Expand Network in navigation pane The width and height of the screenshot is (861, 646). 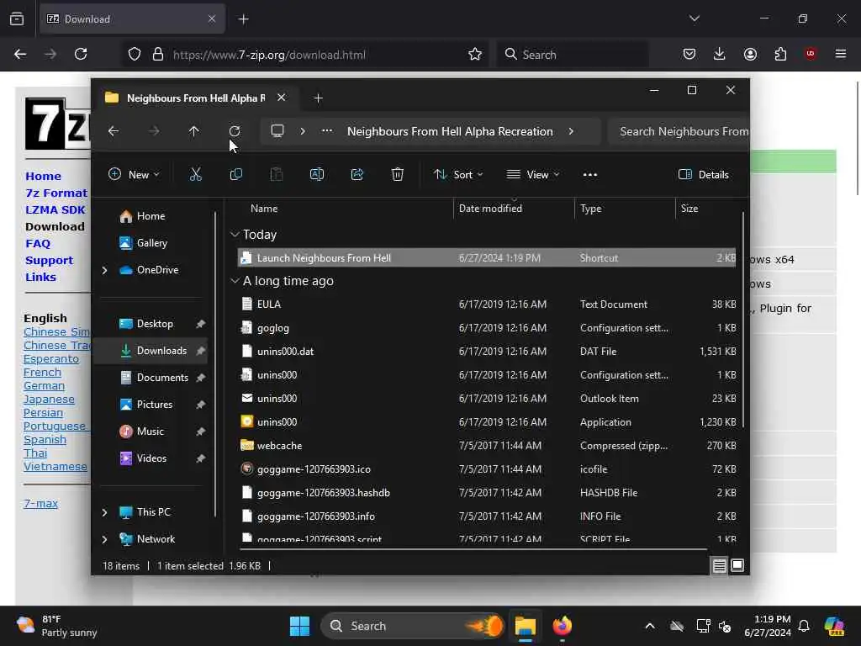click(x=104, y=539)
